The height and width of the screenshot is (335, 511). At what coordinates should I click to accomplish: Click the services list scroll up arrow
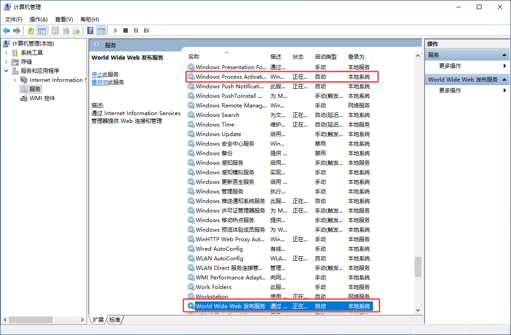tap(418, 56)
